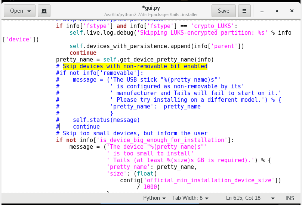Click the 'is_device_big_enough_for_installation' key

coord(162,140)
